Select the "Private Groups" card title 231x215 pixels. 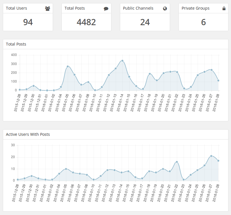[x=195, y=8]
